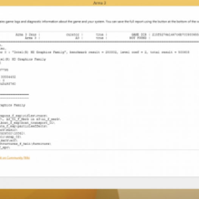This screenshot has height=199, width=199.
Task: Open the Community Wiki link
Action: coord(15,158)
